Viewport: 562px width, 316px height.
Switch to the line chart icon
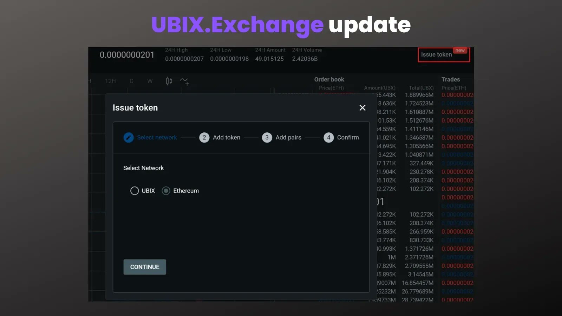[x=184, y=81]
